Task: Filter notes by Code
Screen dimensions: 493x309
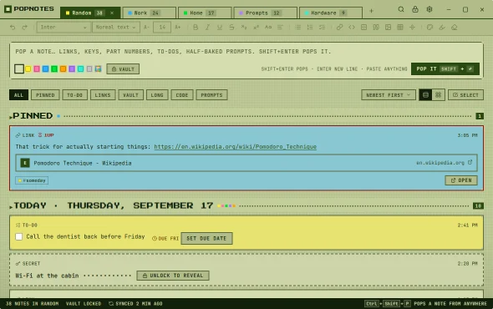Action: [182, 95]
